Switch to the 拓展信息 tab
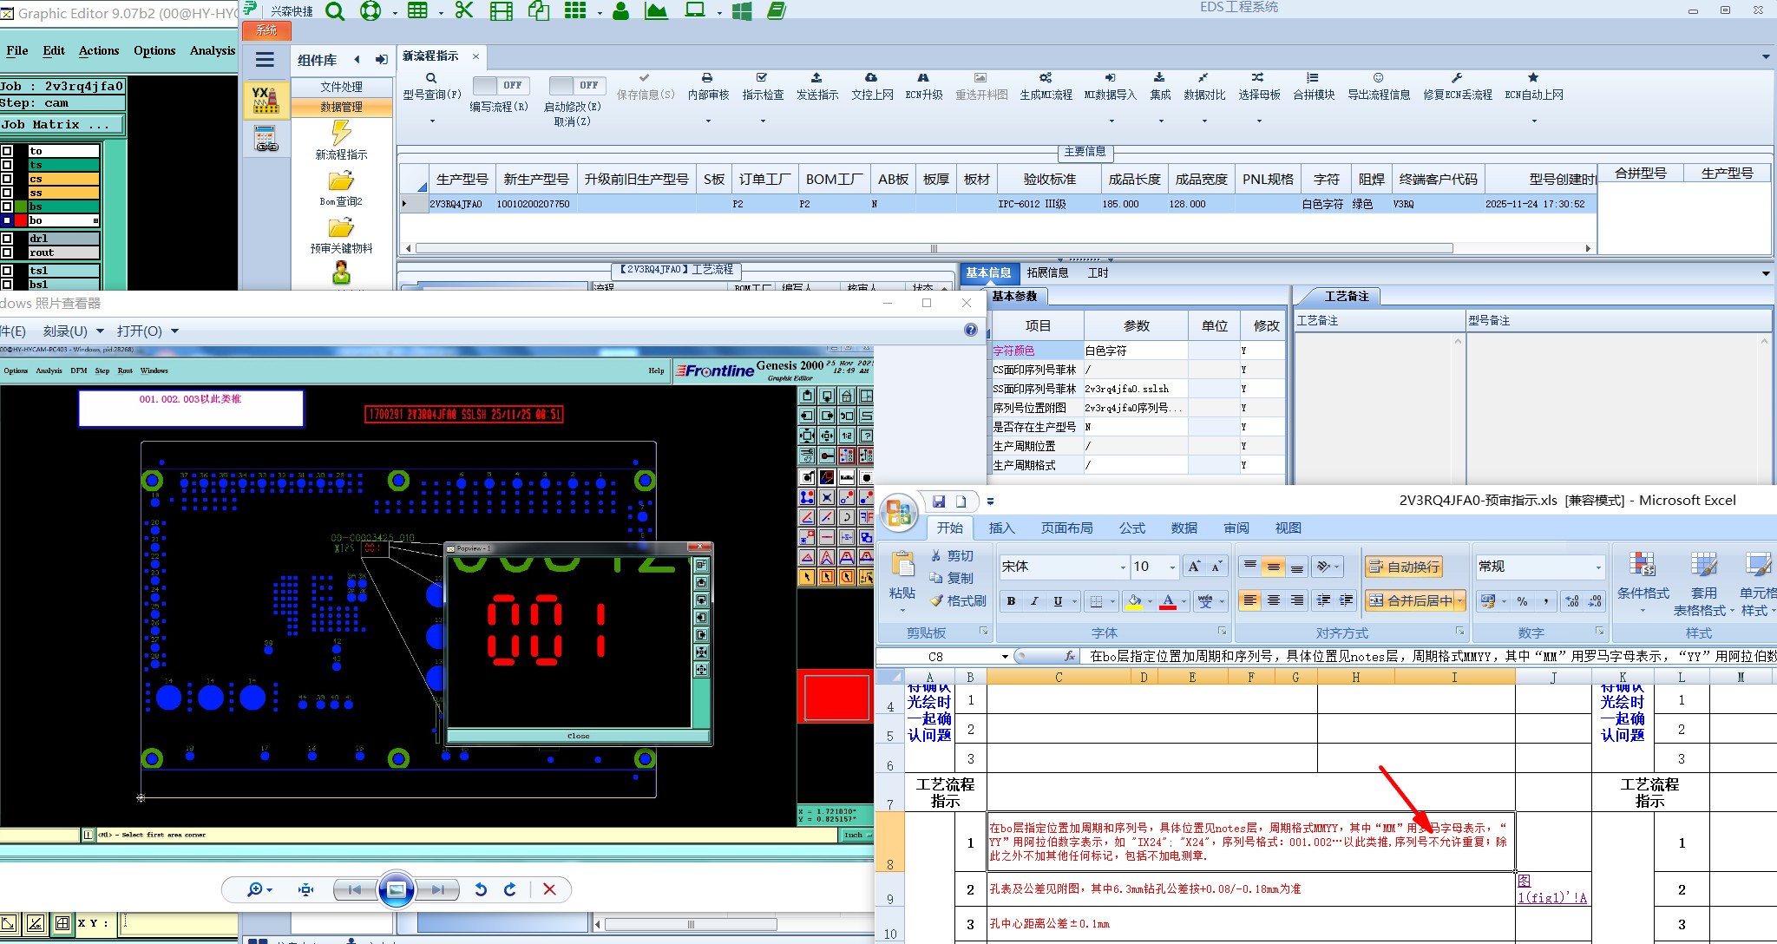 pyautogui.click(x=1047, y=272)
